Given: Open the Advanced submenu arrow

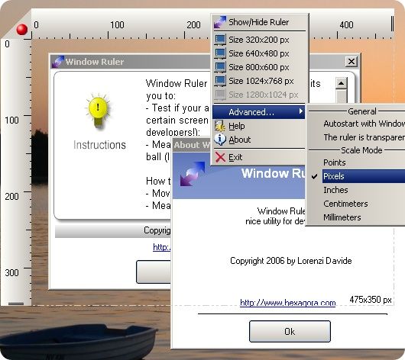Looking at the screenshot, I should 300,111.
